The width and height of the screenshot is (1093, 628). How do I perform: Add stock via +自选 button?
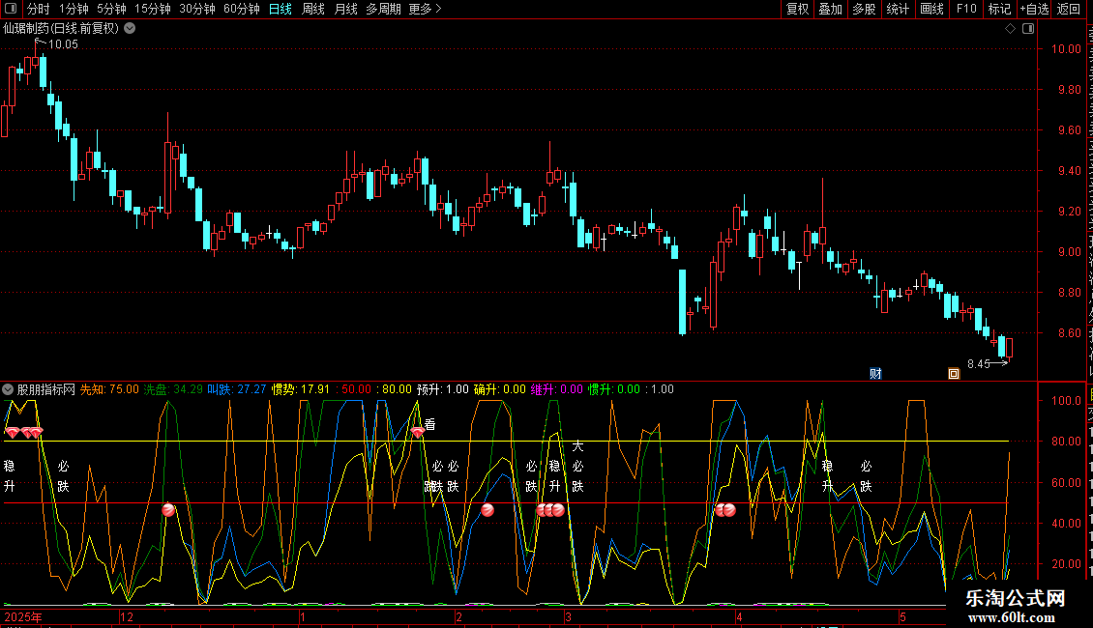pos(1034,9)
